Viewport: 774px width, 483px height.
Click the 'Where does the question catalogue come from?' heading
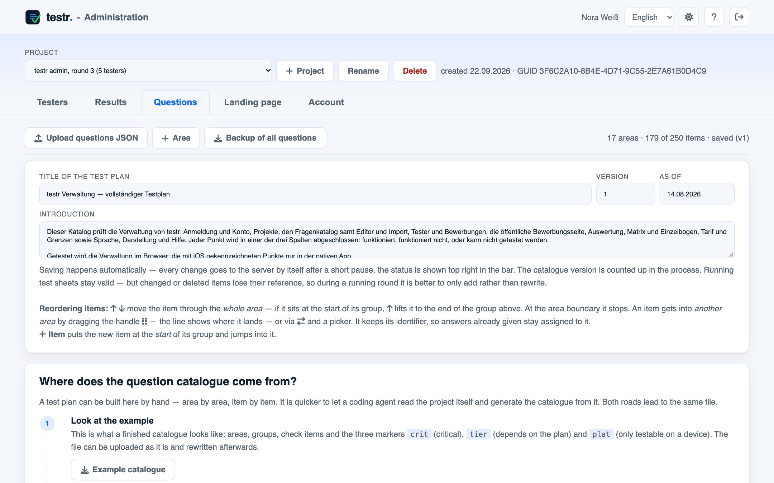click(168, 382)
